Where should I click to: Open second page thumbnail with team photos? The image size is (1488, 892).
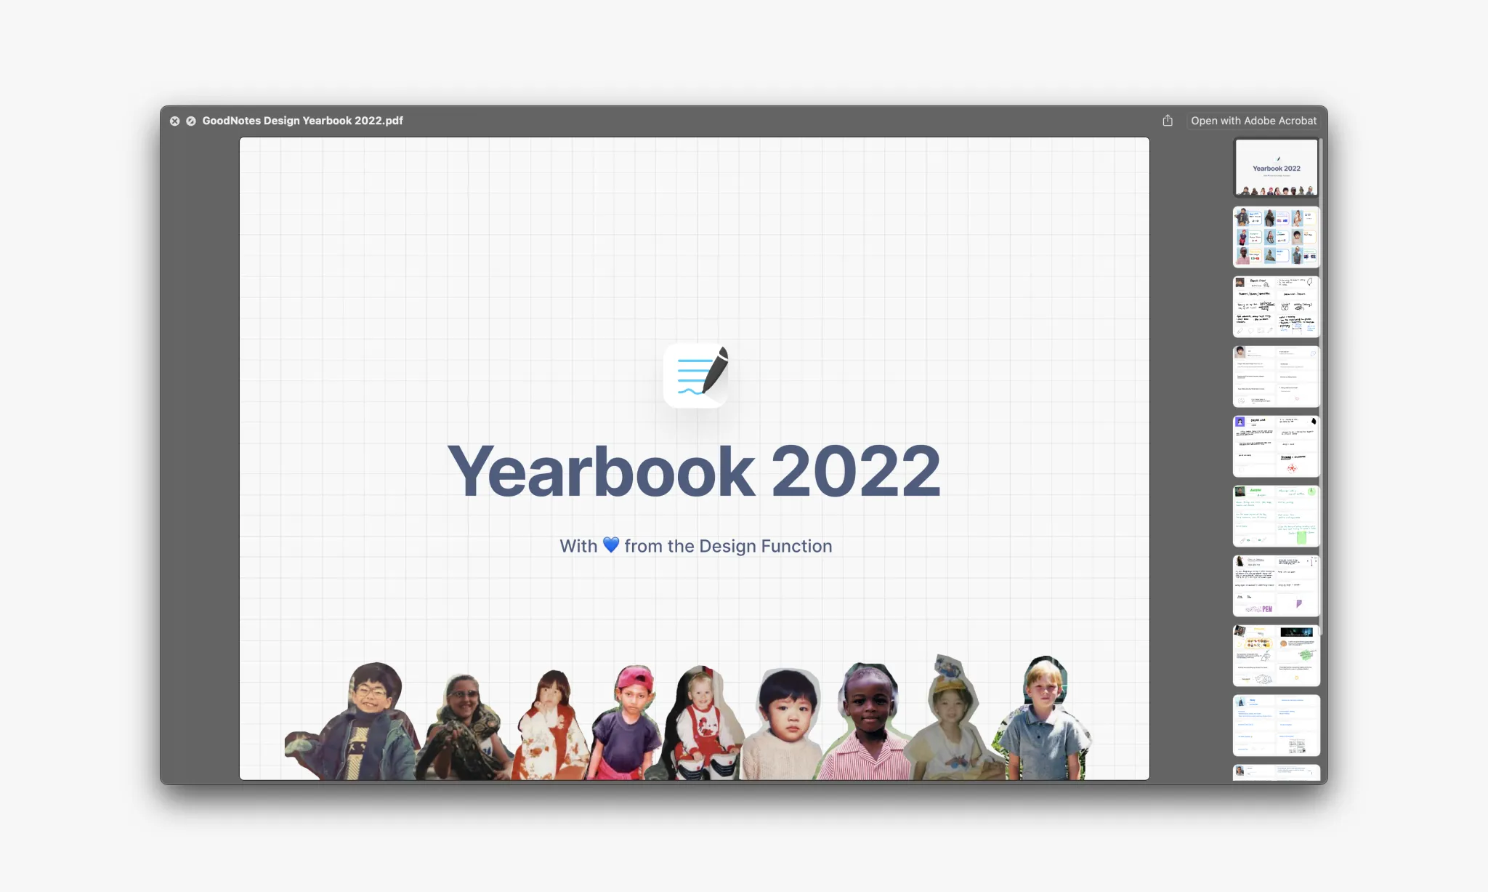coord(1276,237)
